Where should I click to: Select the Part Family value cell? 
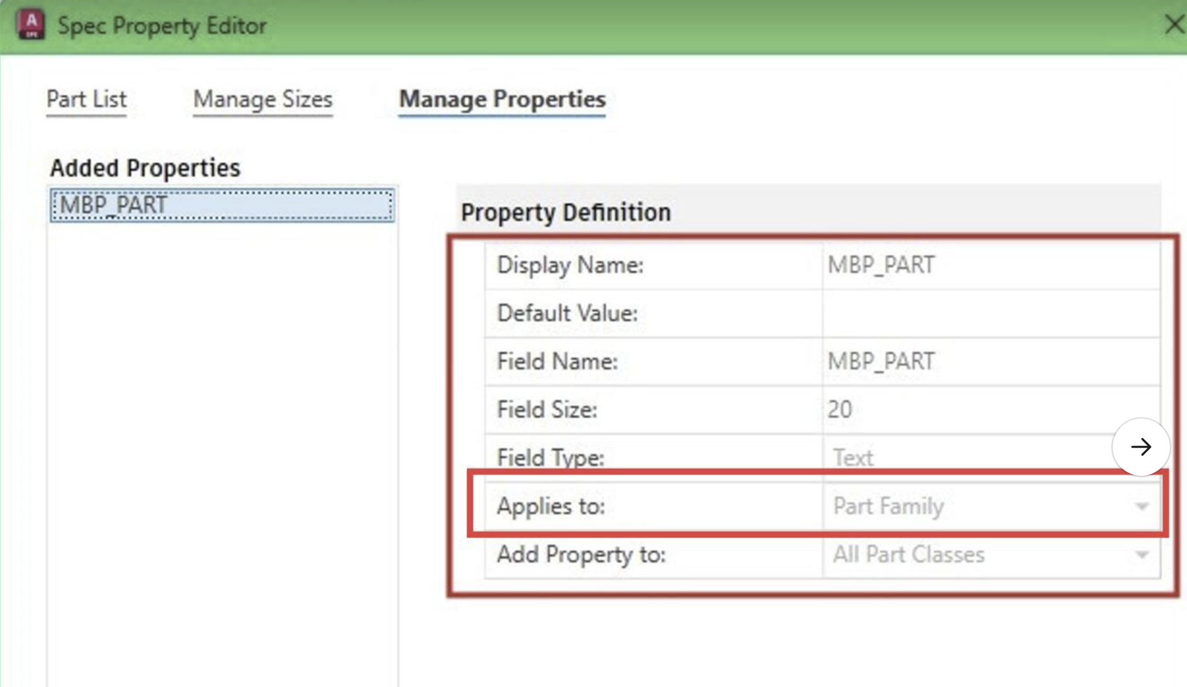click(888, 506)
